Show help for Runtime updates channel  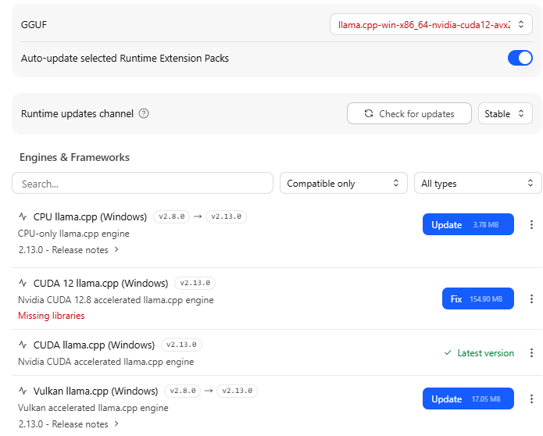pyautogui.click(x=144, y=113)
